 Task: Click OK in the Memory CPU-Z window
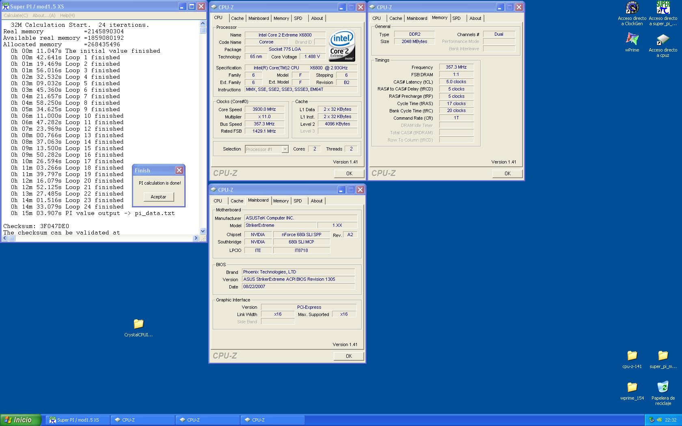tap(507, 173)
